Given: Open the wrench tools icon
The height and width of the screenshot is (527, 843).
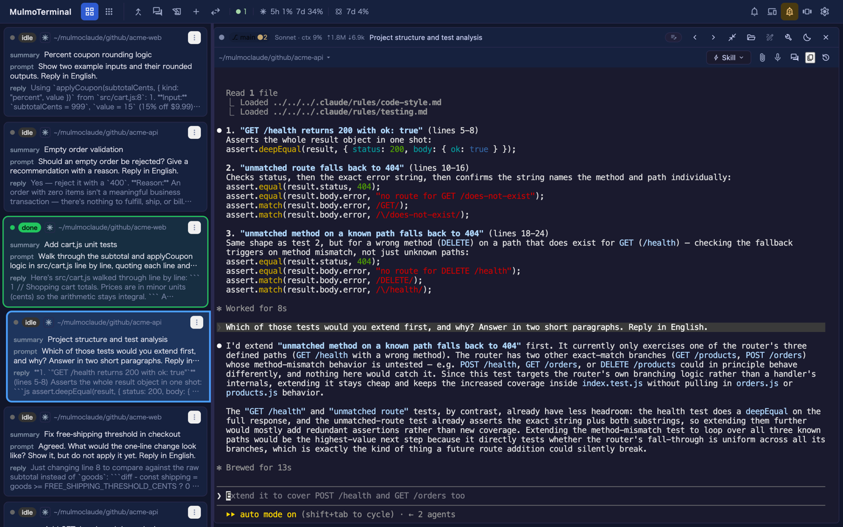Looking at the screenshot, I should [789, 37].
